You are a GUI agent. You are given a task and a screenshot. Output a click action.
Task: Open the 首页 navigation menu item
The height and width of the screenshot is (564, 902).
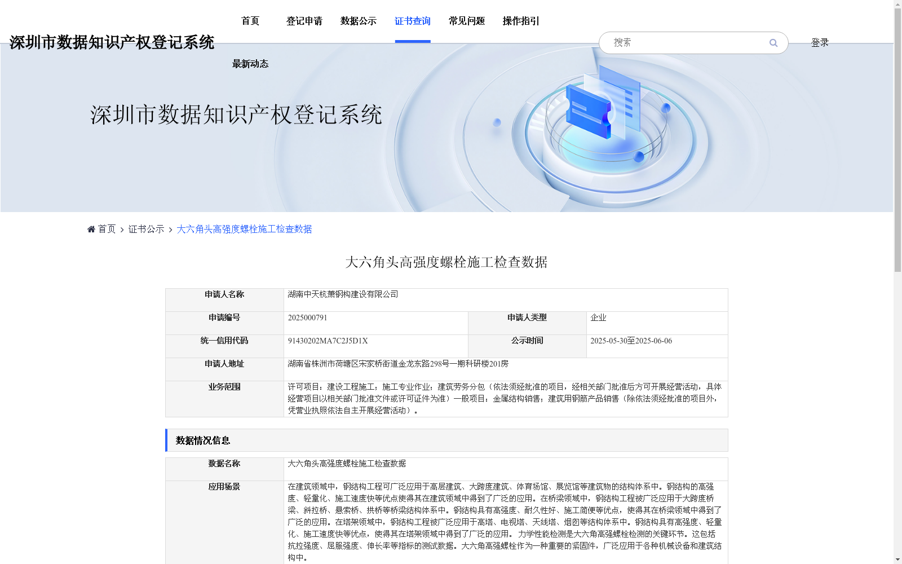pyautogui.click(x=250, y=21)
